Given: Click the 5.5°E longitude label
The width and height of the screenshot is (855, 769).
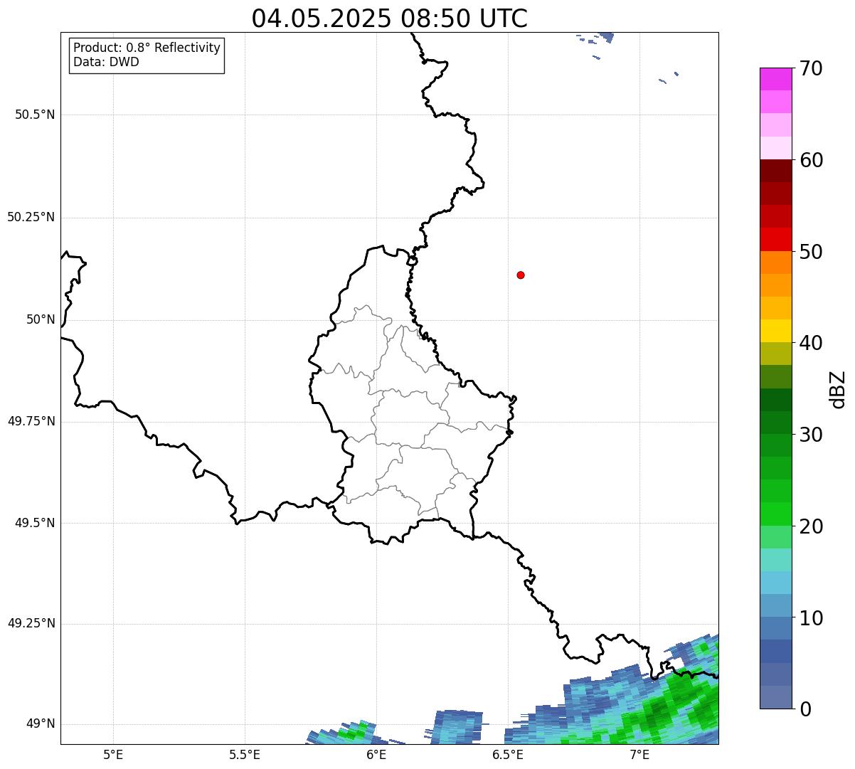Looking at the screenshot, I should 245,755.
